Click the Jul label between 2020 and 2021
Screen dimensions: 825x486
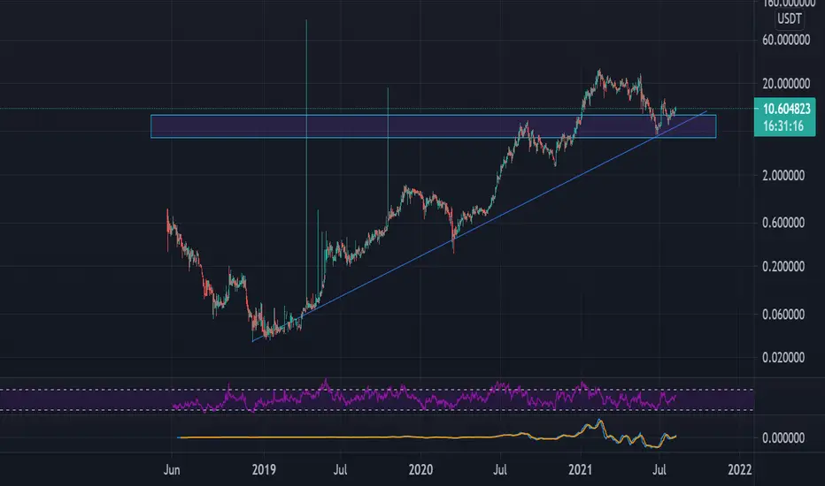tap(500, 470)
